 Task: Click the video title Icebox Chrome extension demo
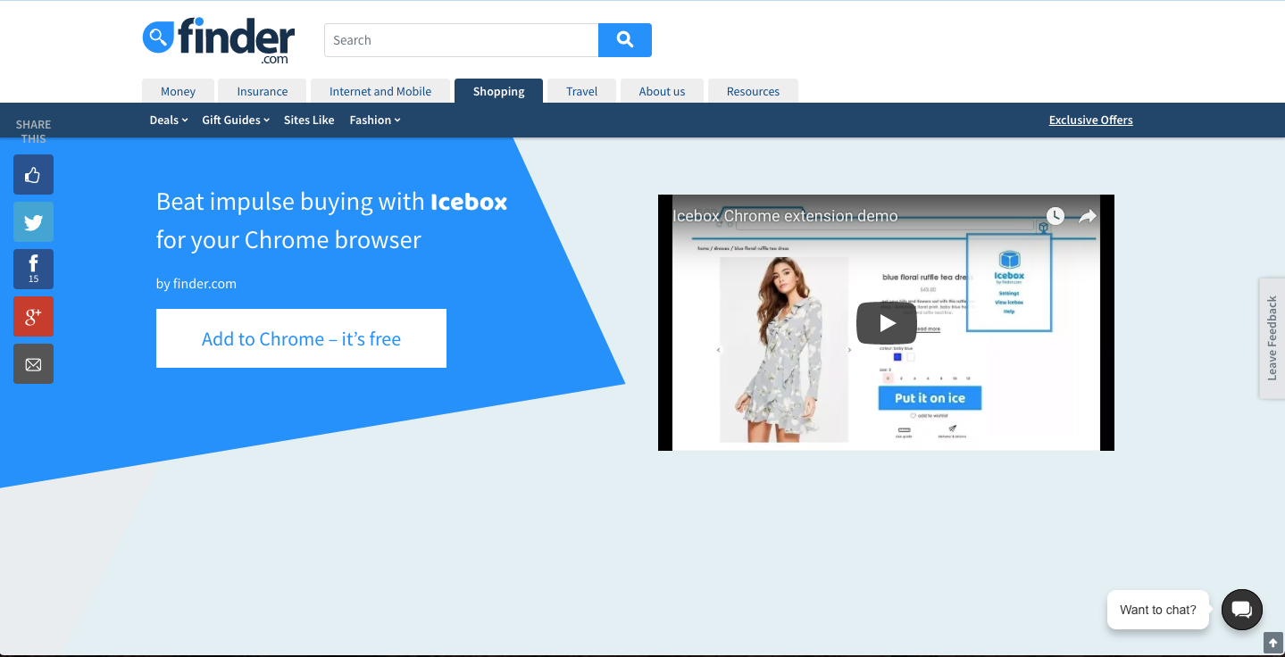pyautogui.click(x=785, y=216)
